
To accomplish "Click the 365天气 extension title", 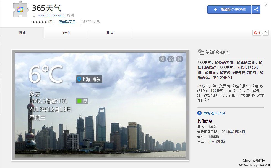I will tap(46, 8).
